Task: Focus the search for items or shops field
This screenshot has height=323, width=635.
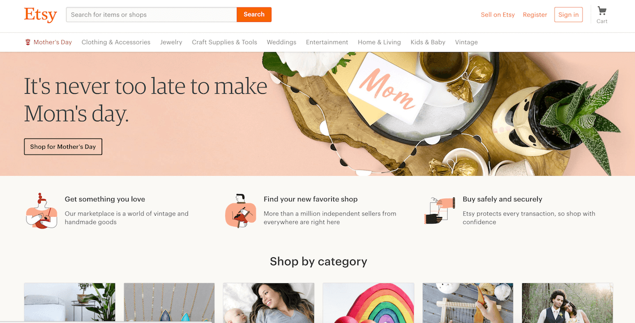Action: coord(151,15)
